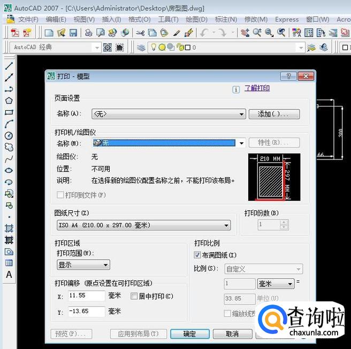351x349 pixels.
Task: Open the 了解打印 link
Action: point(257,88)
